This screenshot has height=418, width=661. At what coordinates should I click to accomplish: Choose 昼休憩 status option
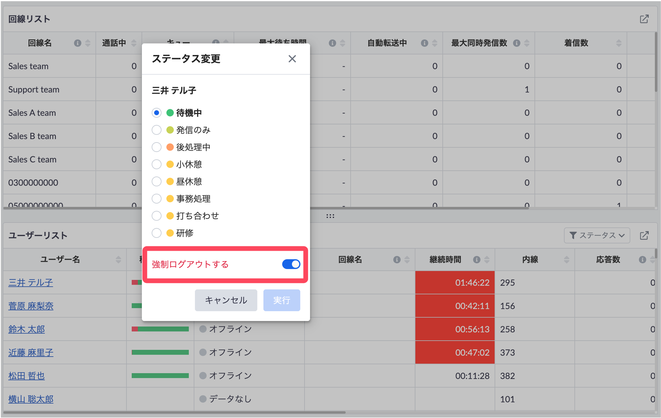pyautogui.click(x=157, y=182)
